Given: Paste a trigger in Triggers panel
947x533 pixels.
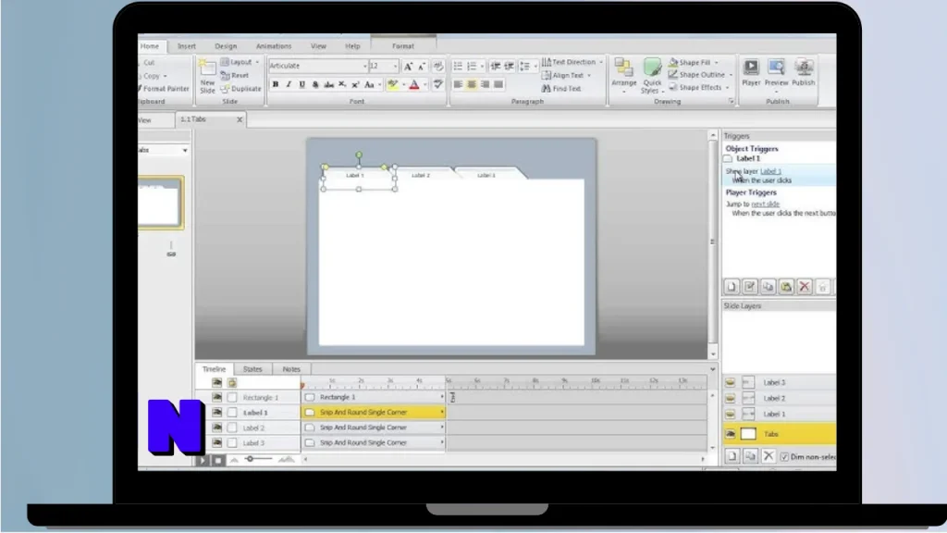Looking at the screenshot, I should pos(786,287).
